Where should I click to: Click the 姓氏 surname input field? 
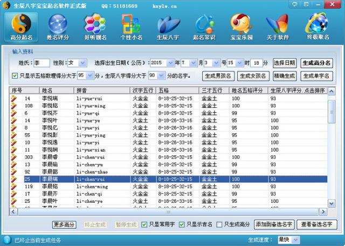(x=42, y=63)
